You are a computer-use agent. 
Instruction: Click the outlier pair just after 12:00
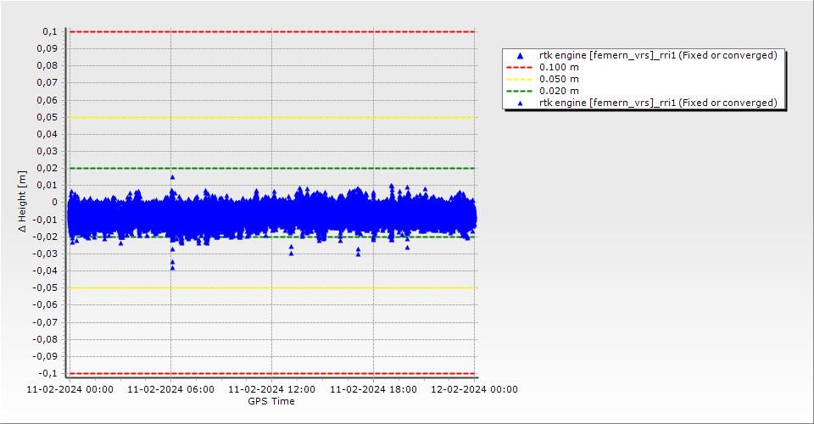click(x=291, y=250)
